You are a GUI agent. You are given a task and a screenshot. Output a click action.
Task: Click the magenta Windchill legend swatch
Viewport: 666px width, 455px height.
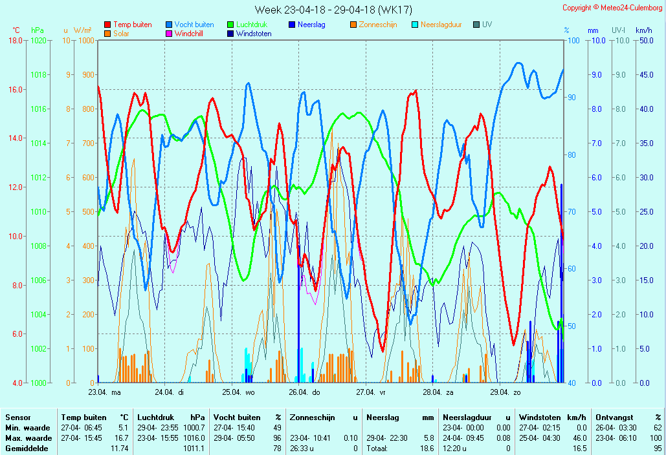(x=169, y=34)
